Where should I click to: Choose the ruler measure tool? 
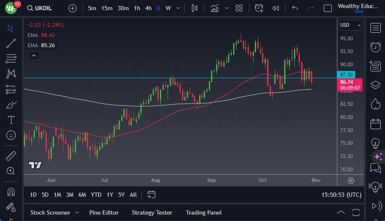tap(11, 156)
